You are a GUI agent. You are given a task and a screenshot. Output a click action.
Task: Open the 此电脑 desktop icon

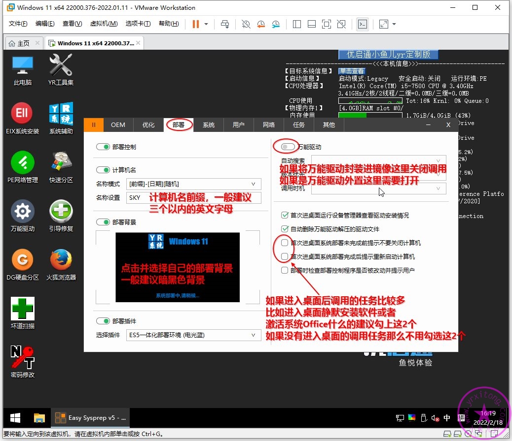tap(23, 70)
